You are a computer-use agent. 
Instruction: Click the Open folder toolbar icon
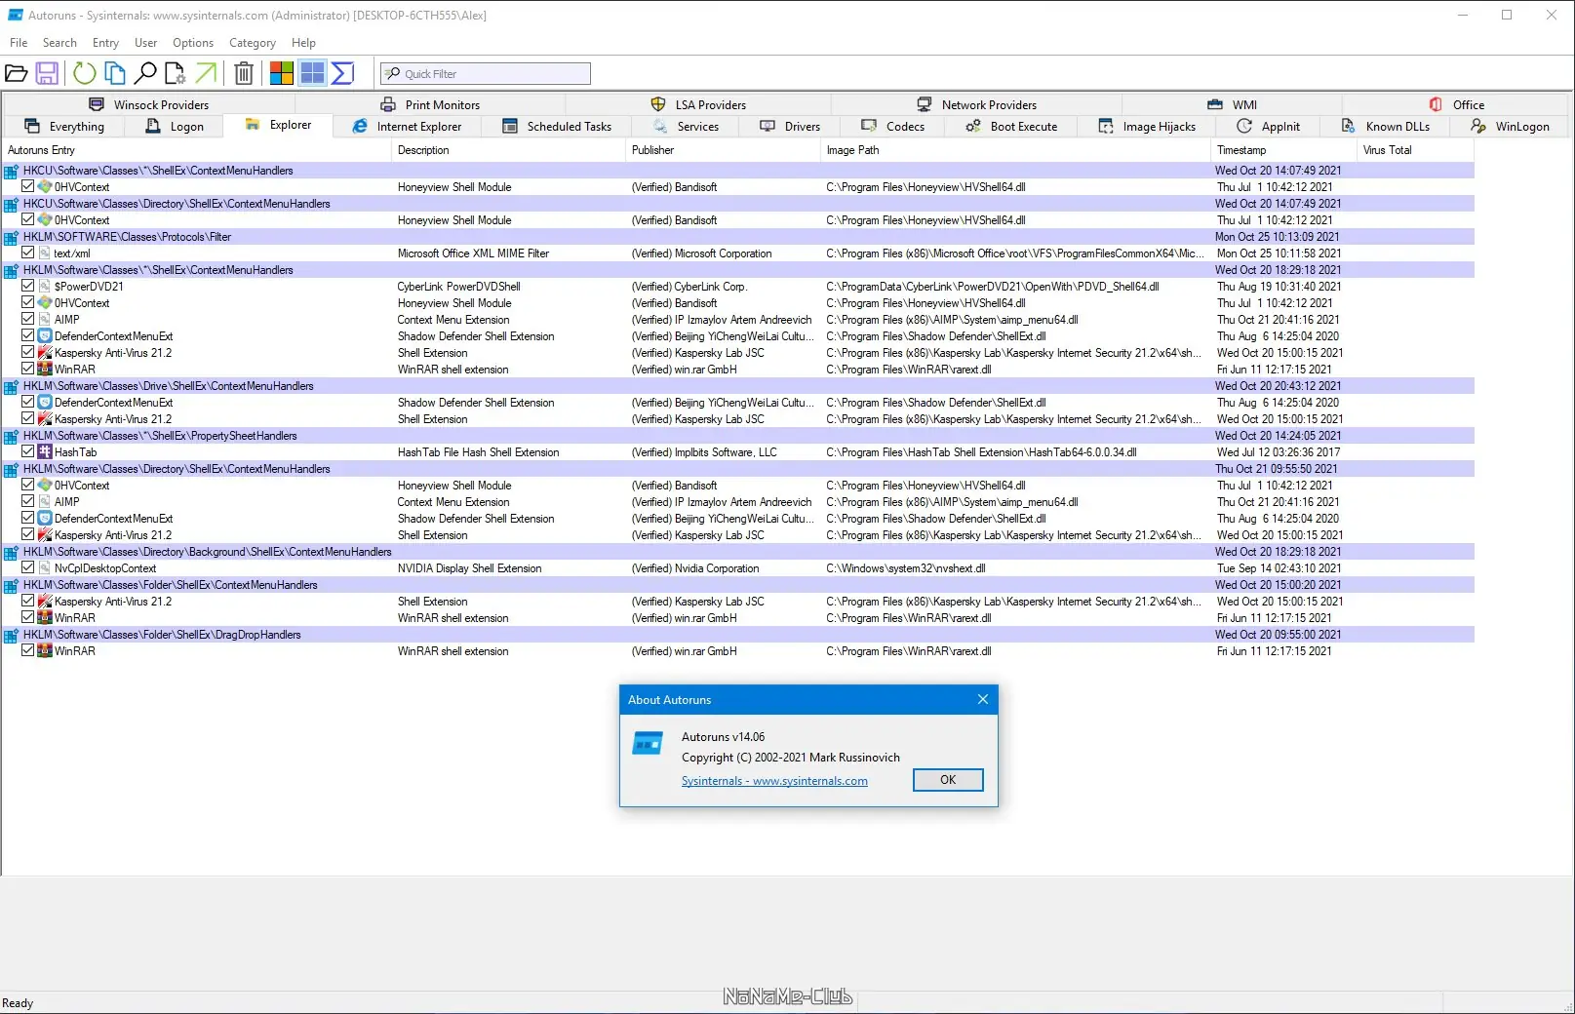point(17,73)
